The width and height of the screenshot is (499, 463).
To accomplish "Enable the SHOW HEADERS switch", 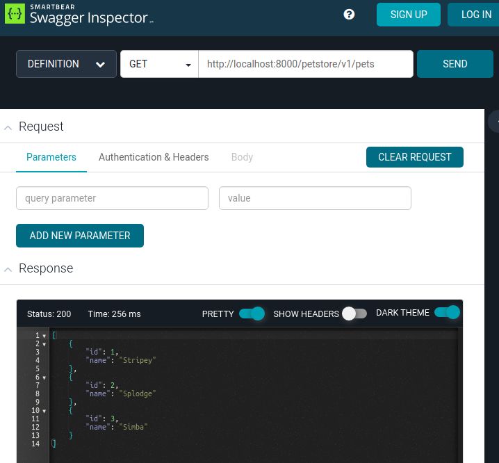I will click(x=354, y=314).
